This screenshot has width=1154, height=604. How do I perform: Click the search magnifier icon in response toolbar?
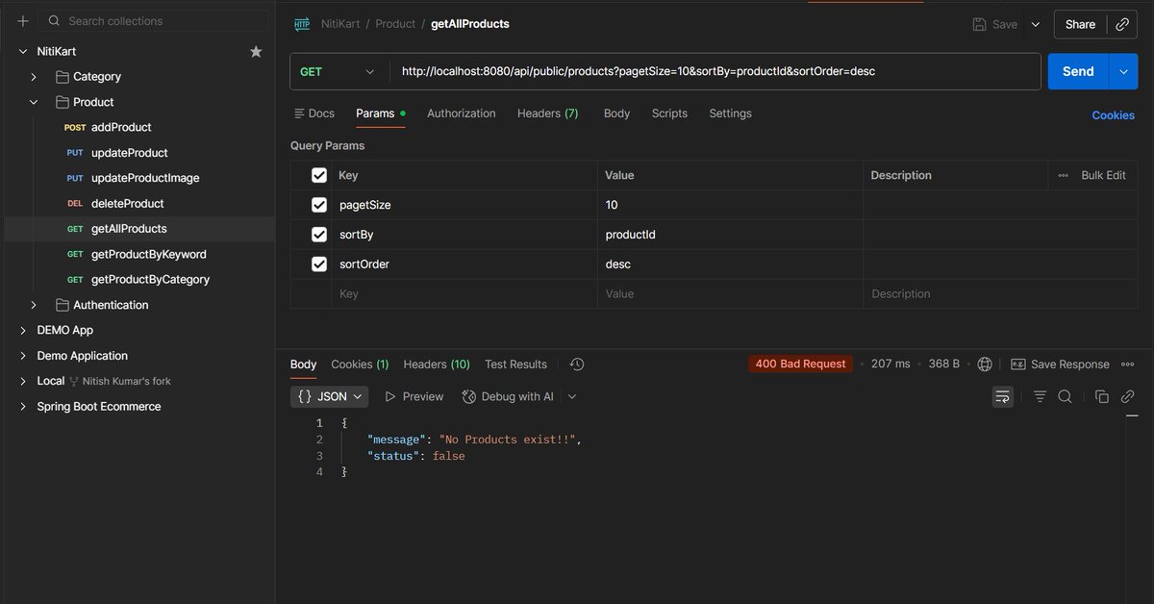[x=1066, y=396]
